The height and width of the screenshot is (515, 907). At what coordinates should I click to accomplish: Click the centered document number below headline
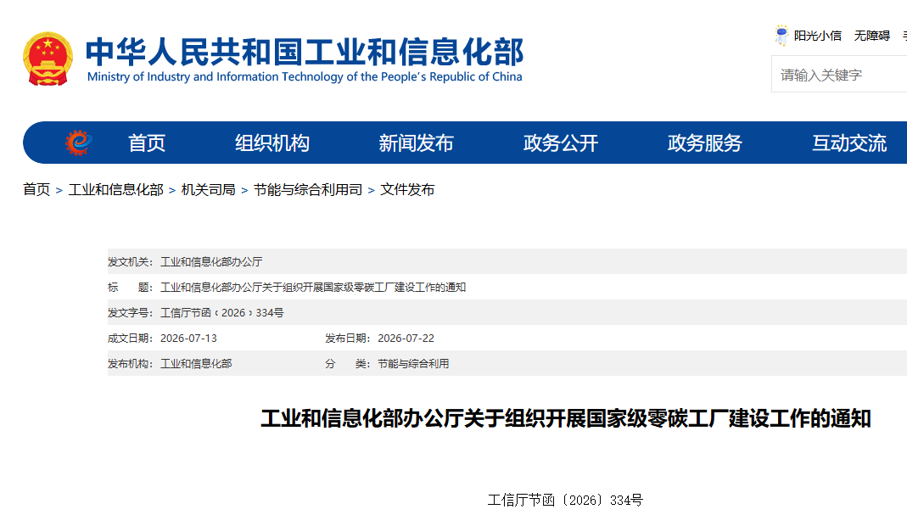point(565,500)
